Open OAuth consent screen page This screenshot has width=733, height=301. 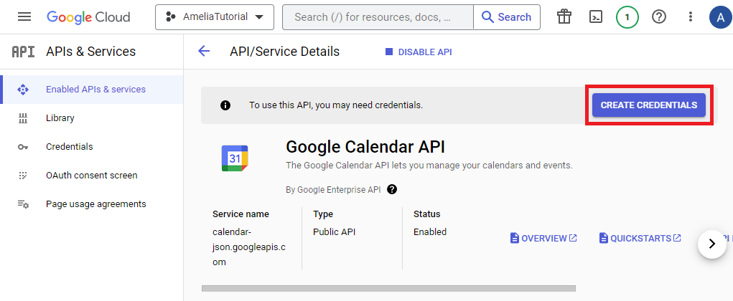point(91,176)
